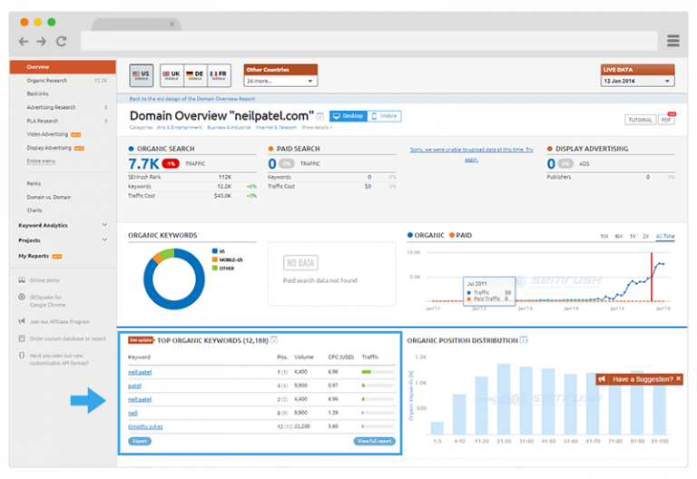Switch the report view to Mobile
The width and height of the screenshot is (697, 479).
pos(384,116)
